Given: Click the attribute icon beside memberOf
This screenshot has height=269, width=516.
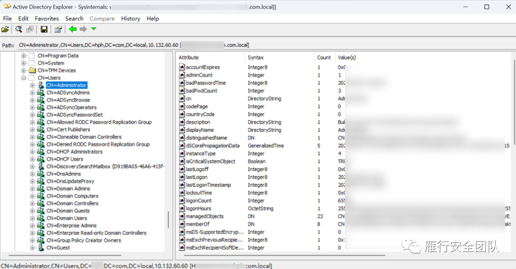Looking at the screenshot, I should (x=182, y=224).
